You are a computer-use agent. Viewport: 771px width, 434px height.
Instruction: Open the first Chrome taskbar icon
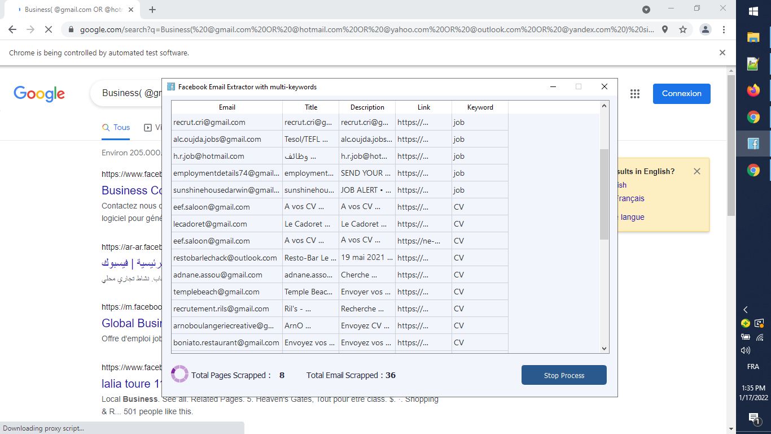click(754, 117)
